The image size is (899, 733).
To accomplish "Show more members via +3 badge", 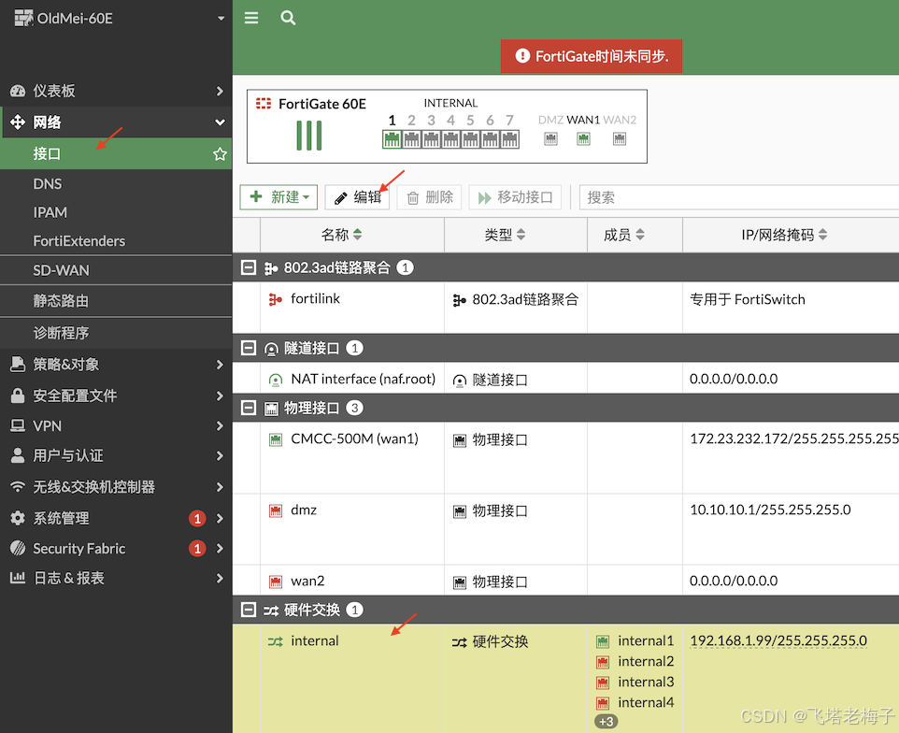I will 606,722.
